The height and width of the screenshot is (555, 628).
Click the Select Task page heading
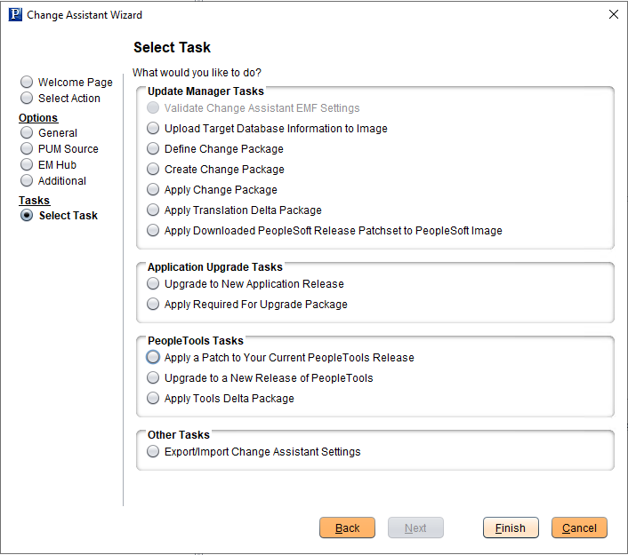pos(173,47)
